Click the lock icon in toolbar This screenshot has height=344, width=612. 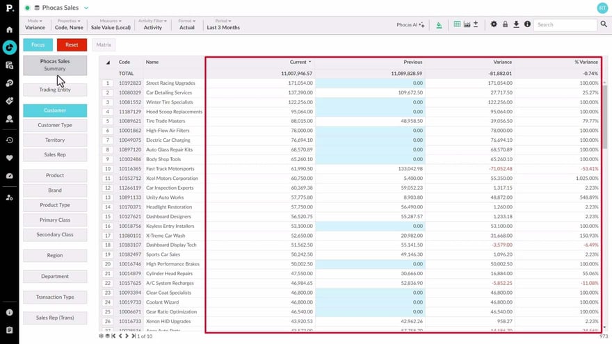pyautogui.click(x=505, y=24)
